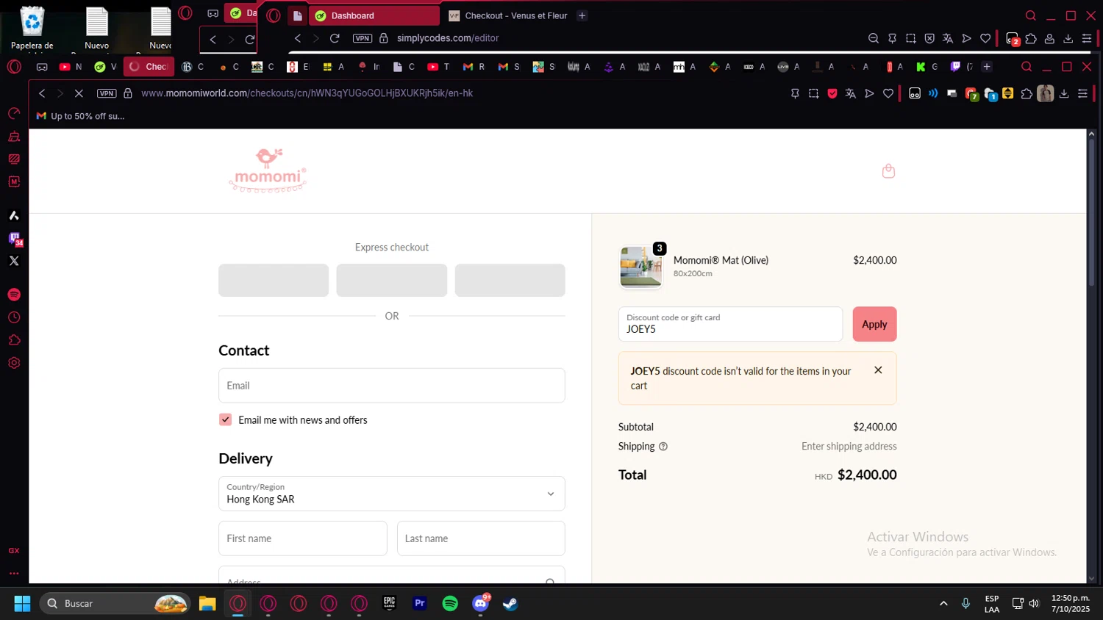Go back in the momomiworld window

pyautogui.click(x=42, y=93)
